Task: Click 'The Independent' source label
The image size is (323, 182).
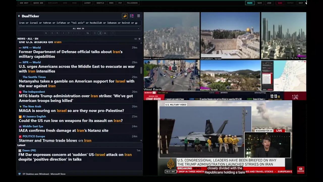Action: [34, 92]
